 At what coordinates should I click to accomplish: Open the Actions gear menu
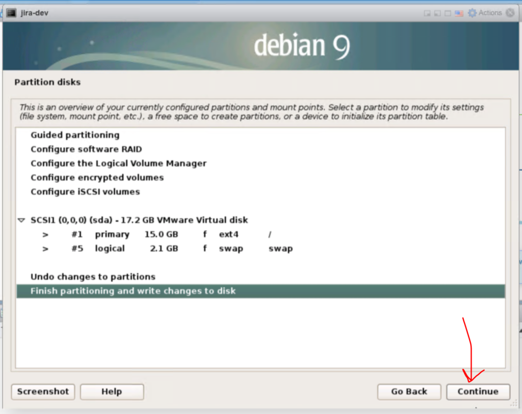point(472,13)
